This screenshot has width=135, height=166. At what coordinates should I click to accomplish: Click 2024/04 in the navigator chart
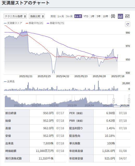point(89,106)
